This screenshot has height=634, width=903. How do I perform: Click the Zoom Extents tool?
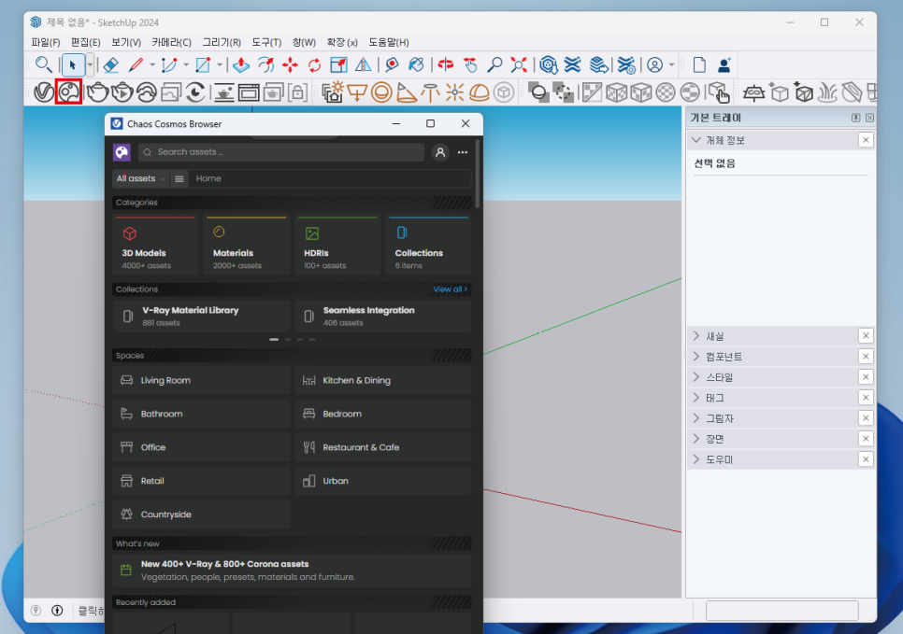(x=519, y=65)
